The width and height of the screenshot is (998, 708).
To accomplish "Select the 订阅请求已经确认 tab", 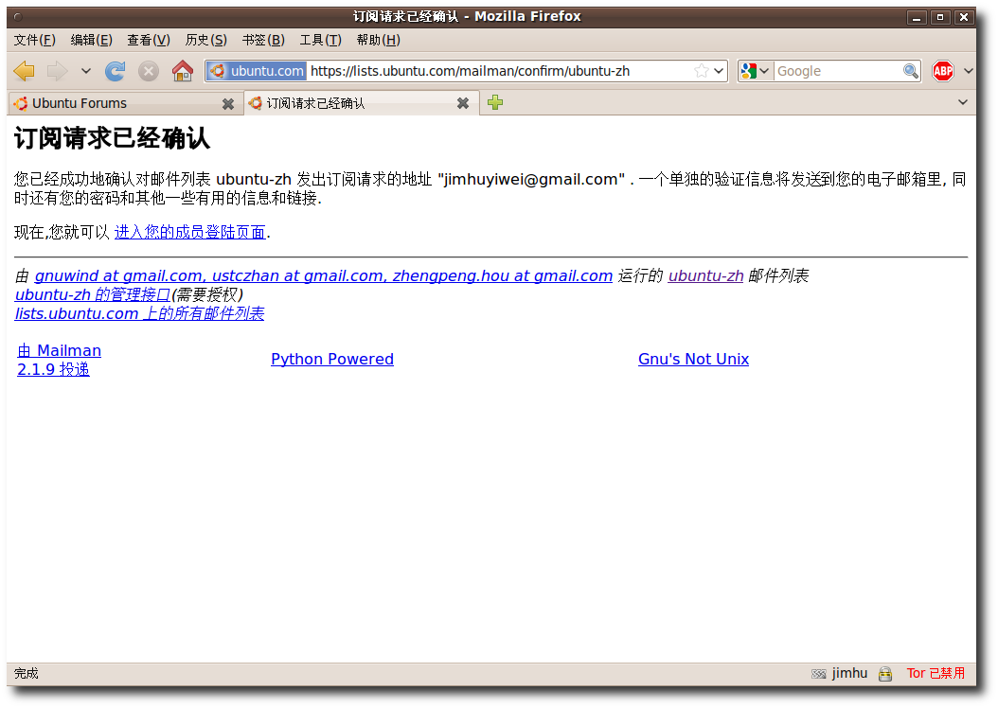I will (361, 103).
